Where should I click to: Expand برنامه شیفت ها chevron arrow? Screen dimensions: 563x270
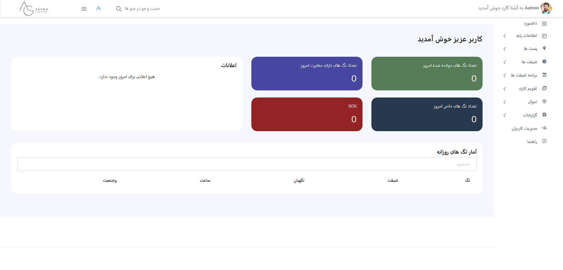pos(505,75)
